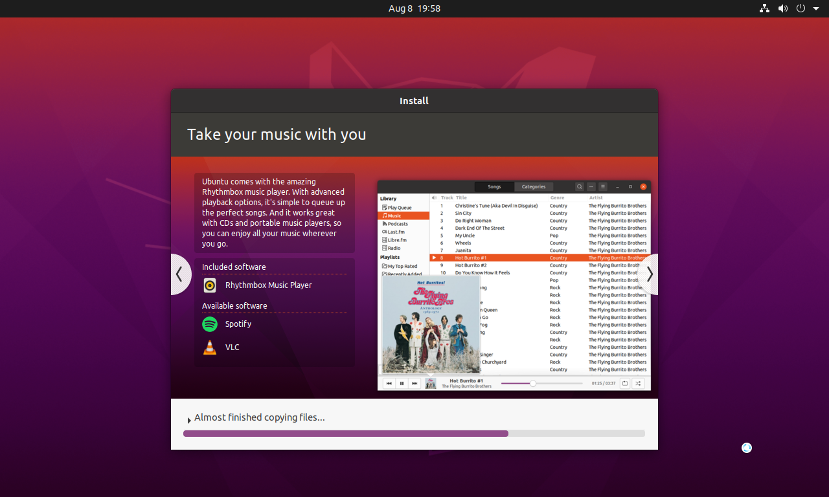The height and width of the screenshot is (497, 829).
Task: Click the speaker icon column header
Action: point(434,197)
